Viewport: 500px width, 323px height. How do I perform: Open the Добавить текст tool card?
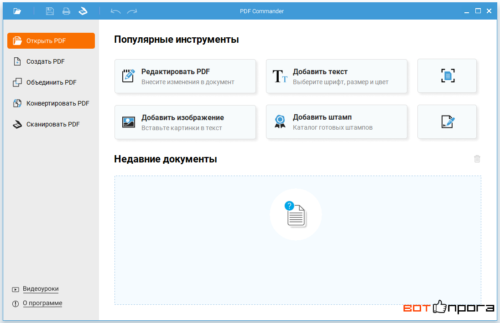[x=337, y=76]
